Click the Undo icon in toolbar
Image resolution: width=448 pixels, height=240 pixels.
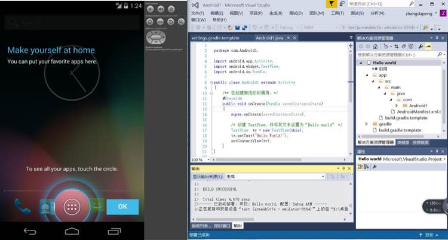coord(255,27)
